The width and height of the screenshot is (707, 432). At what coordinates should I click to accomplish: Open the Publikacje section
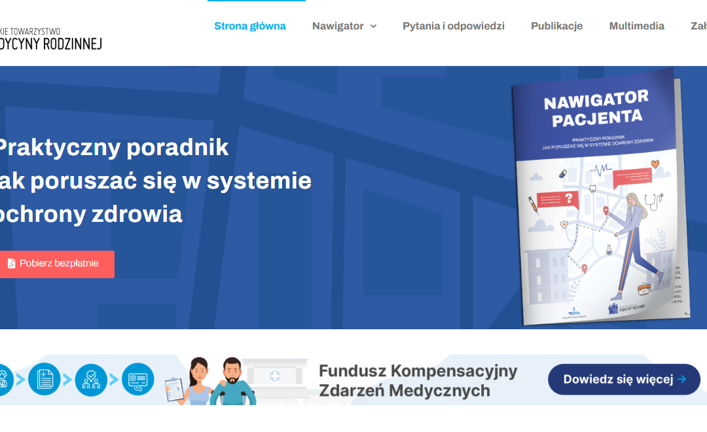[556, 26]
